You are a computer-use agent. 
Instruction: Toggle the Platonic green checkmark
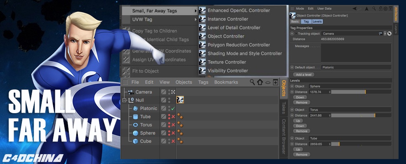pyautogui.click(x=173, y=109)
